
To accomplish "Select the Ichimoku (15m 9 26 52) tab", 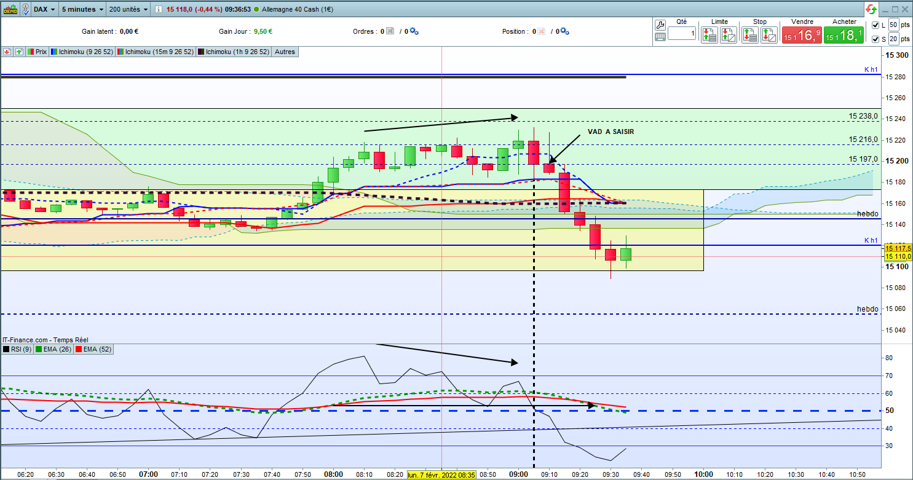I will [157, 52].
